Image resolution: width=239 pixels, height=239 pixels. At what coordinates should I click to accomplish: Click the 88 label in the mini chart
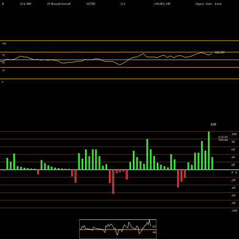coord(154,227)
